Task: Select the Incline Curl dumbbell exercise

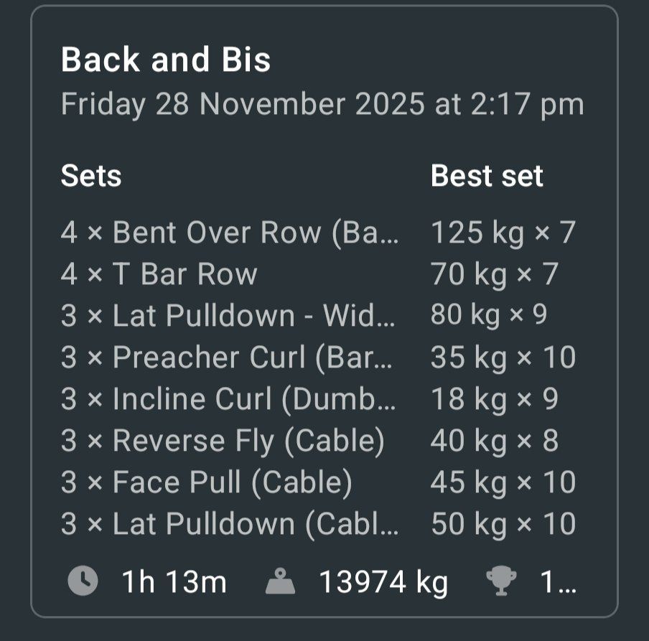Action: click(x=228, y=399)
